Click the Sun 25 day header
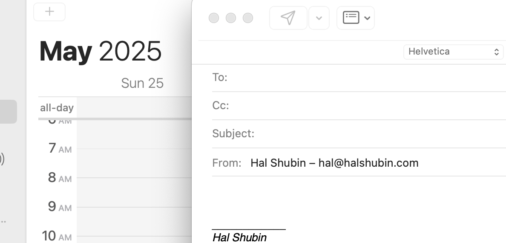The image size is (506, 243). pos(142,84)
